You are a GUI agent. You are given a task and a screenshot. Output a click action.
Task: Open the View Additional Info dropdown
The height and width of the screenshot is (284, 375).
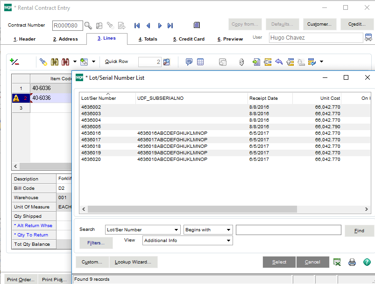[x=228, y=241]
